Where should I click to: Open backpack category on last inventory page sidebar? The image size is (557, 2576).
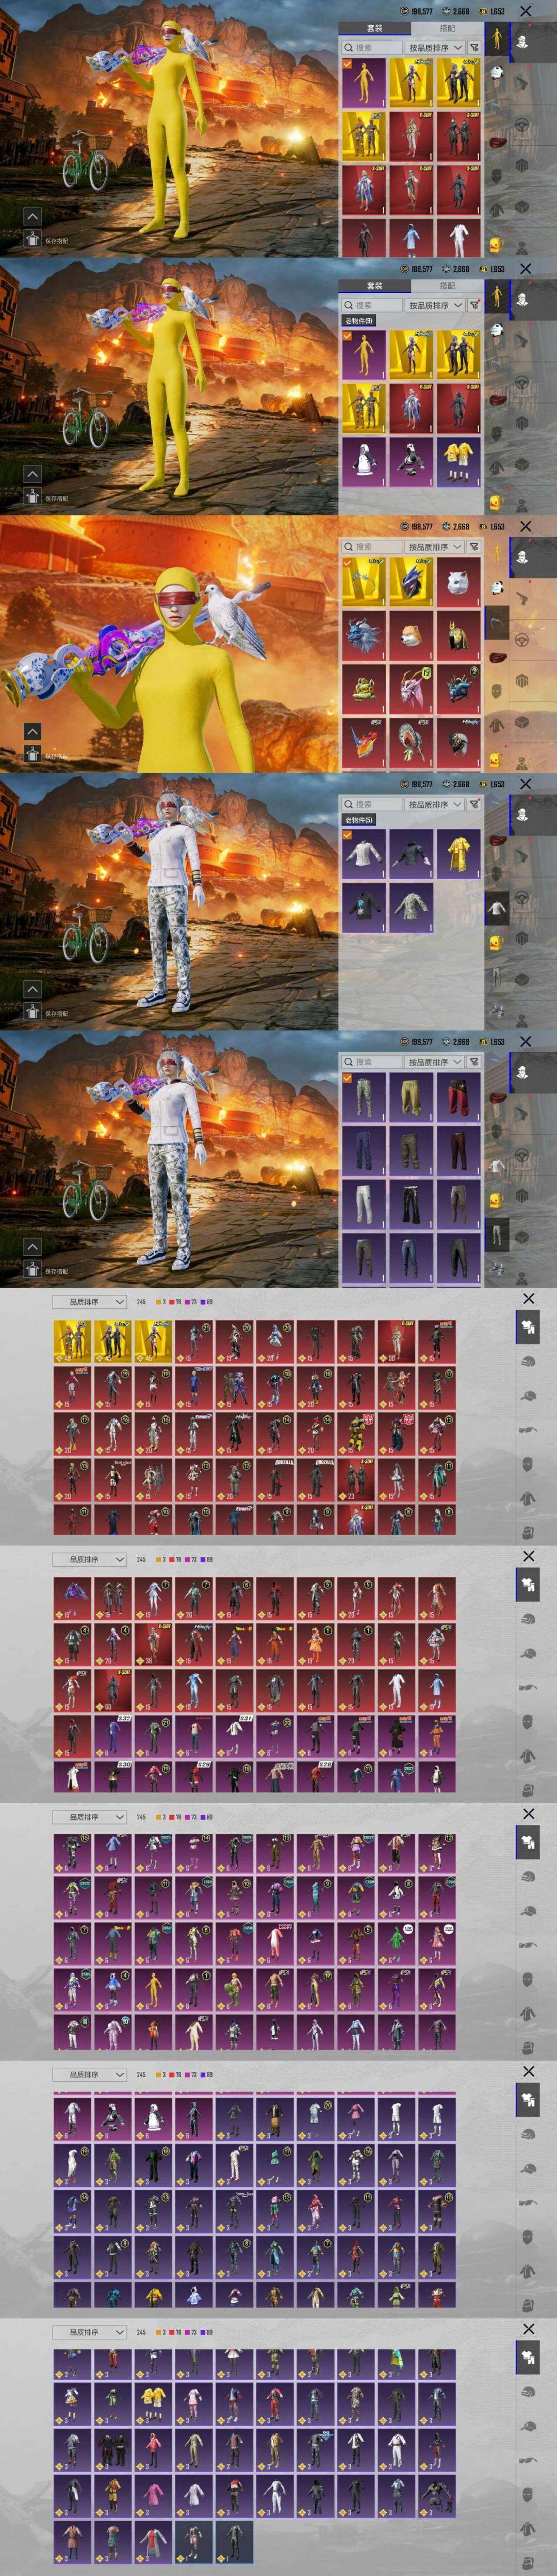[x=527, y=2562]
